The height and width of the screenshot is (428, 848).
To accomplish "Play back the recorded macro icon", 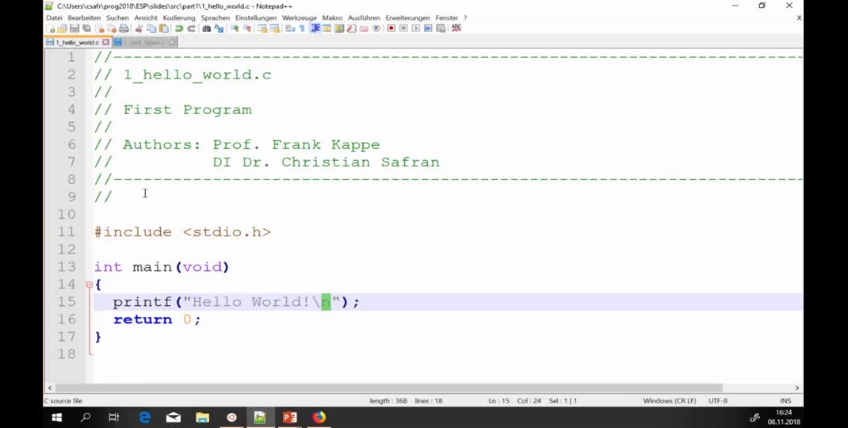I will point(415,28).
